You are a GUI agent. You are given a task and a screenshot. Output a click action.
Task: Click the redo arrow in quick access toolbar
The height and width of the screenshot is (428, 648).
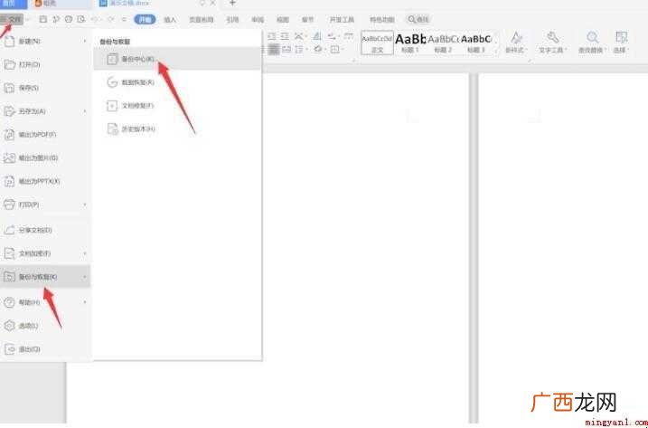[110, 20]
